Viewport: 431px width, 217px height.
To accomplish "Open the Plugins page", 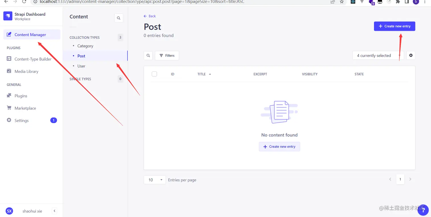I will 20,96.
